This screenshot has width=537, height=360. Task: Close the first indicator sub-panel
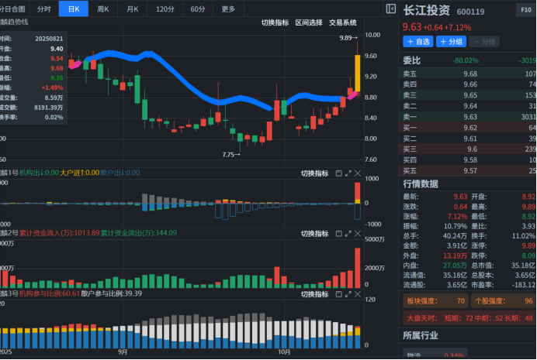(x=358, y=173)
